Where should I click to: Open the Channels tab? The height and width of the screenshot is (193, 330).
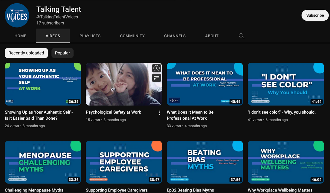pos(175,36)
